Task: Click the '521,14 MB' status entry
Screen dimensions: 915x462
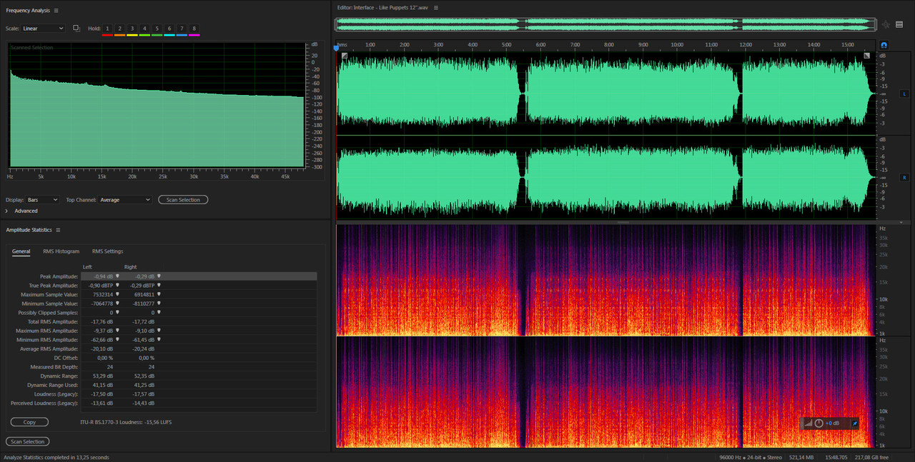Action: (x=801, y=457)
